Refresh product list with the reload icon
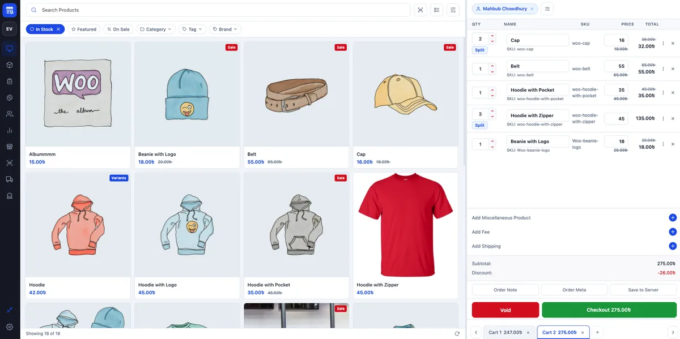680x339 pixels. point(457,333)
